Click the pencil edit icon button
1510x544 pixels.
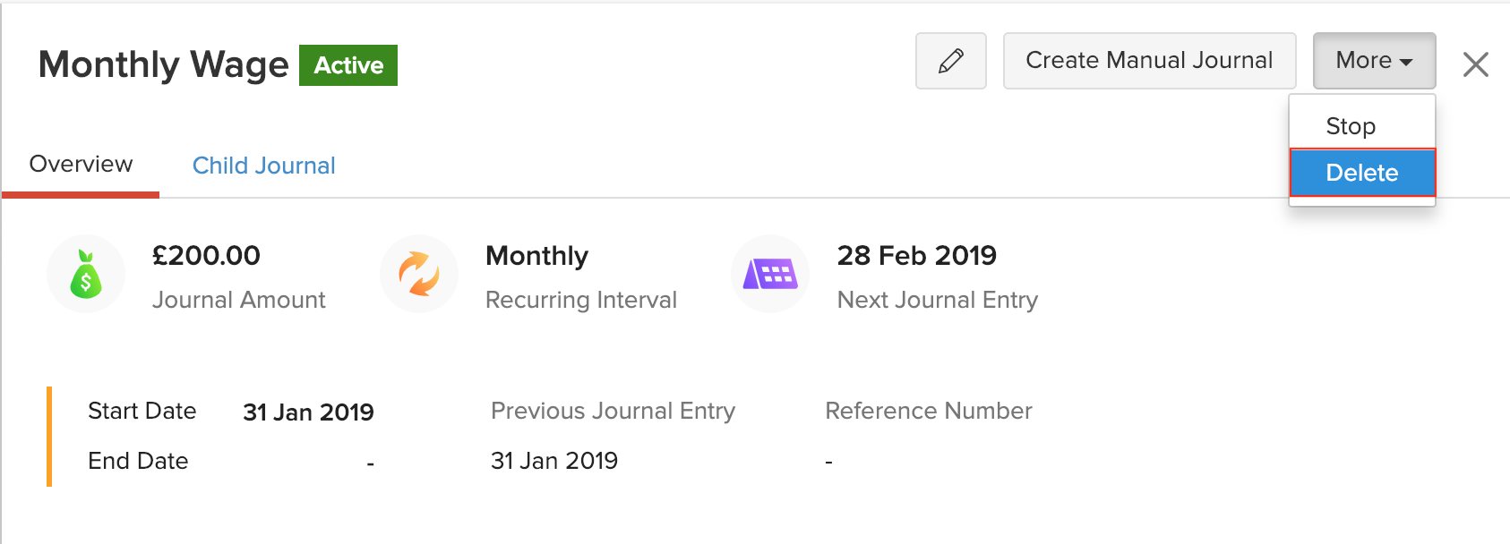click(x=950, y=61)
